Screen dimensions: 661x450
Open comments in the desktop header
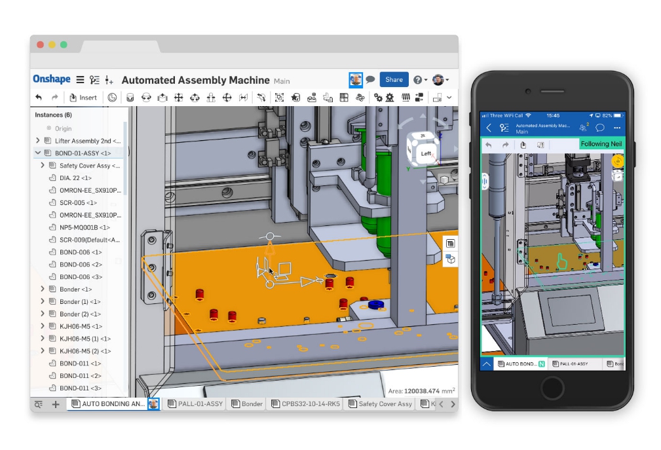[x=370, y=80]
